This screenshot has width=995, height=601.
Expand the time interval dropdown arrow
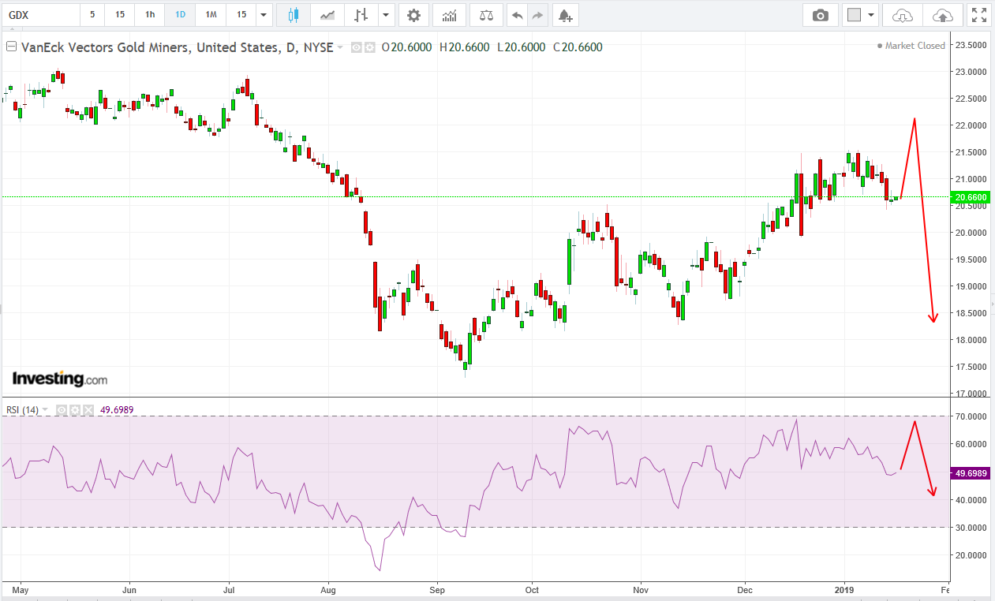click(x=264, y=15)
